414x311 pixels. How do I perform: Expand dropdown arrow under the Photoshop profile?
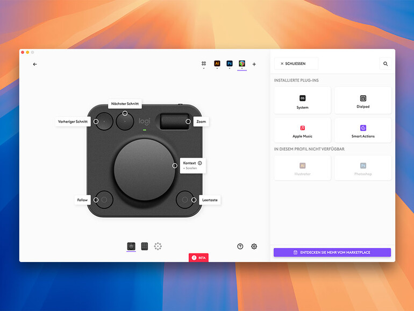pos(230,68)
